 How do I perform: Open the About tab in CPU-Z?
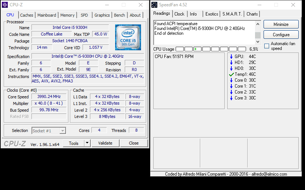[135, 15]
